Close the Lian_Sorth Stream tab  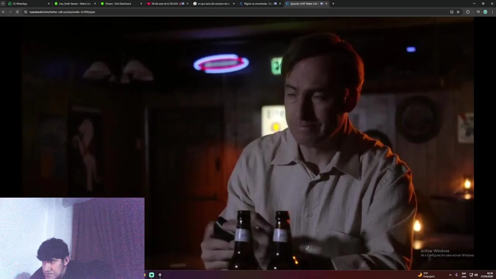[95, 3]
